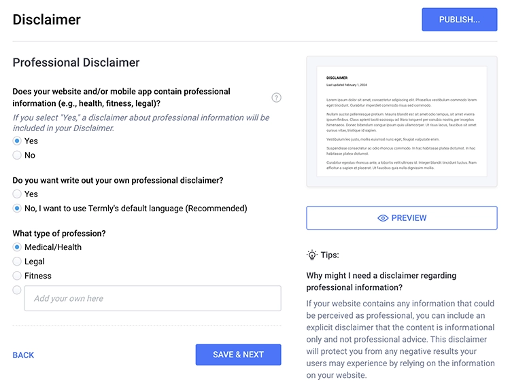
Task: Go BACK to previous step
Action: 23,355
